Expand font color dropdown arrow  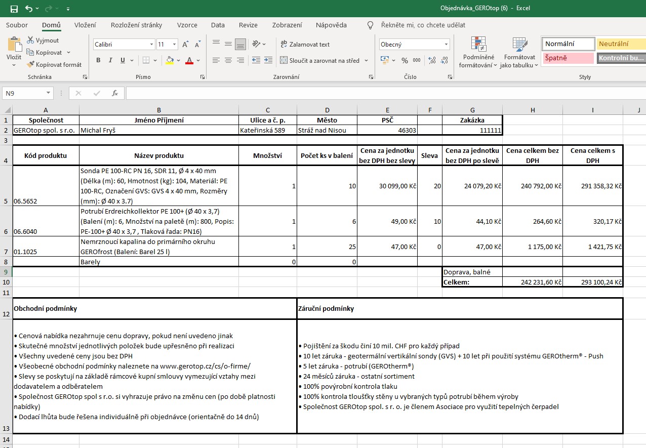197,60
